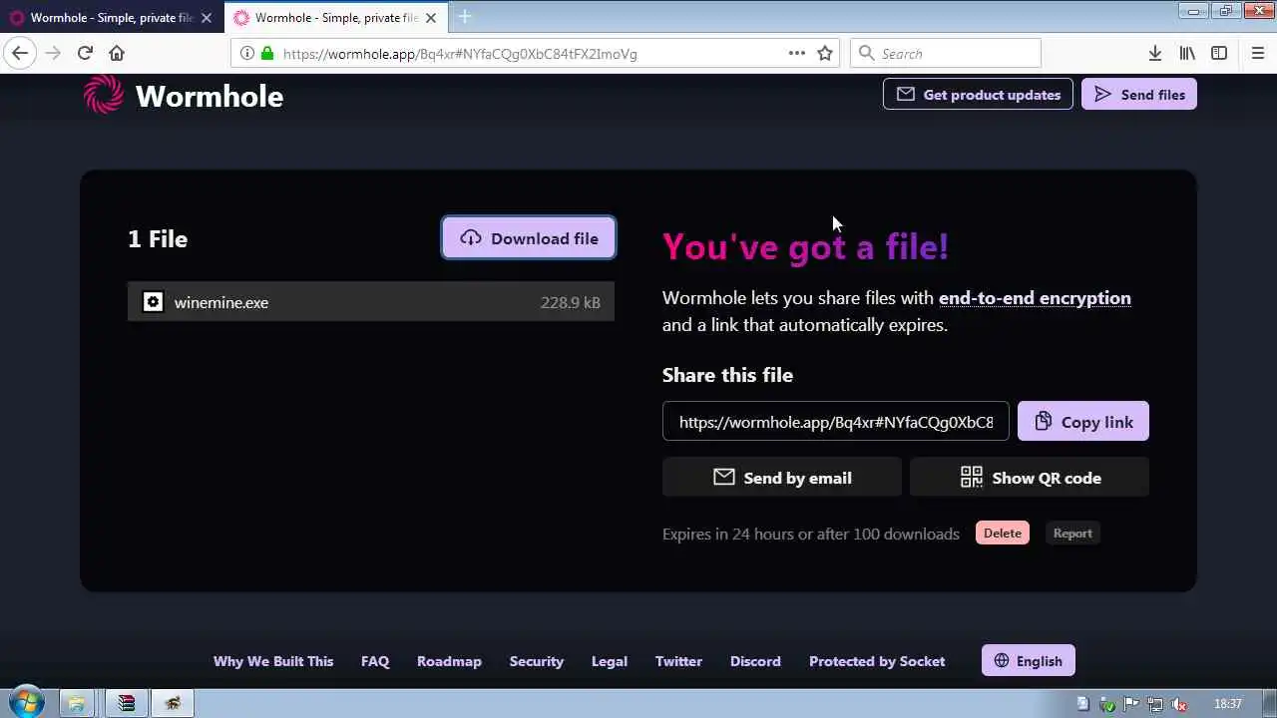The image size is (1277, 718).
Task: Click the 228.9 kB file size
Action: [571, 302]
